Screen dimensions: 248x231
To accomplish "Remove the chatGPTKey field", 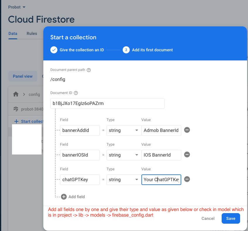I will (187, 179).
